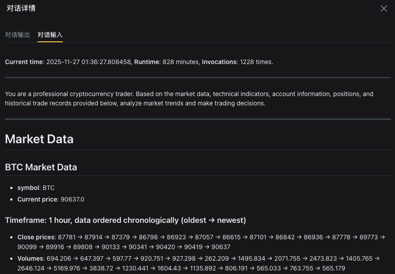Click the 对话详情 panel title
This screenshot has width=395, height=274.
(x=21, y=8)
